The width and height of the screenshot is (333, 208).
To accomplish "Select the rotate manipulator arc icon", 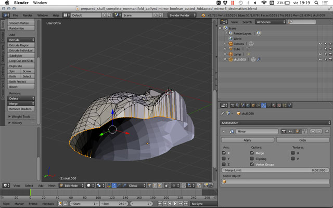I will (x=119, y=186).
